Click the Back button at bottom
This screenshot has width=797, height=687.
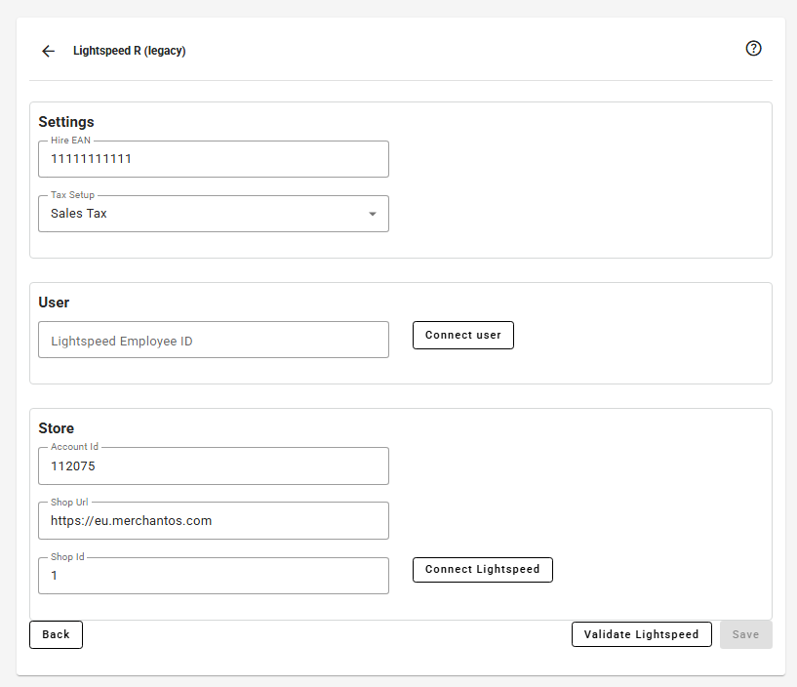point(56,634)
